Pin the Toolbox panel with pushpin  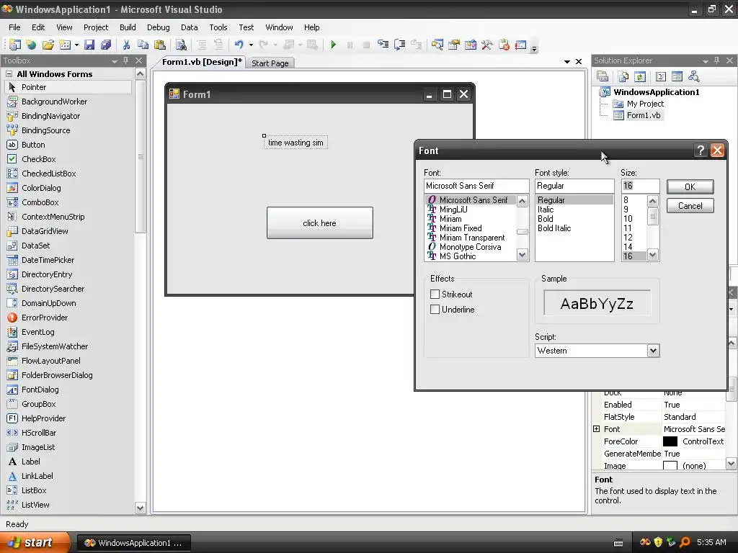pyautogui.click(x=125, y=60)
